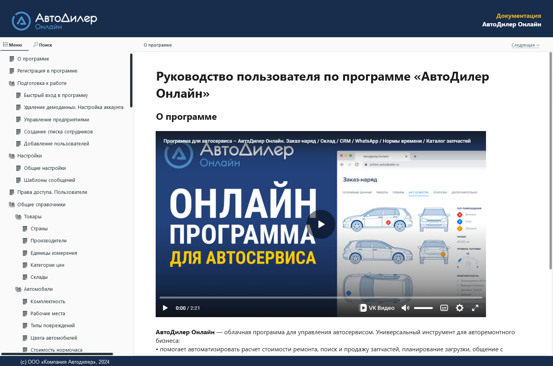Open the Категории цен page
Image resolution: width=553 pixels, height=366 pixels.
pyautogui.click(x=47, y=265)
